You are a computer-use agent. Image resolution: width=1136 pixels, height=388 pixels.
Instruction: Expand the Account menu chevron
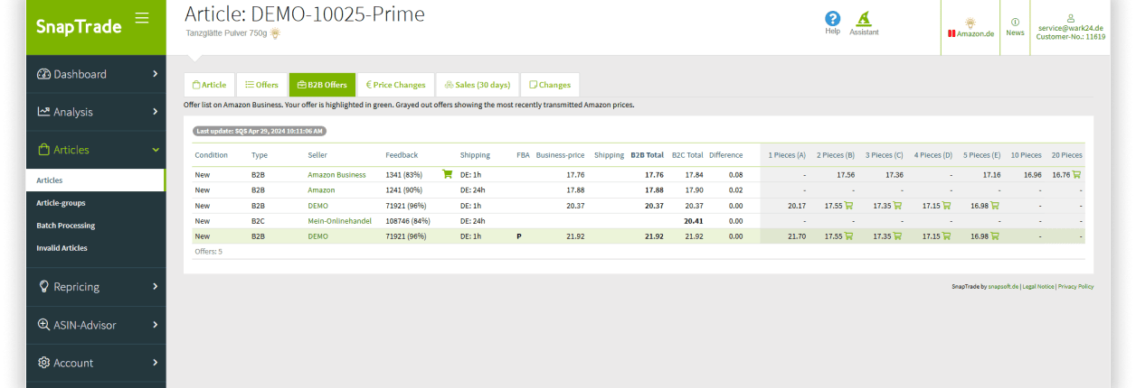click(155, 363)
